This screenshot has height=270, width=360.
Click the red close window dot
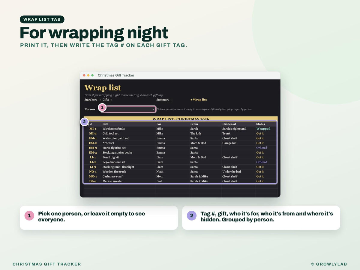(x=84, y=75)
